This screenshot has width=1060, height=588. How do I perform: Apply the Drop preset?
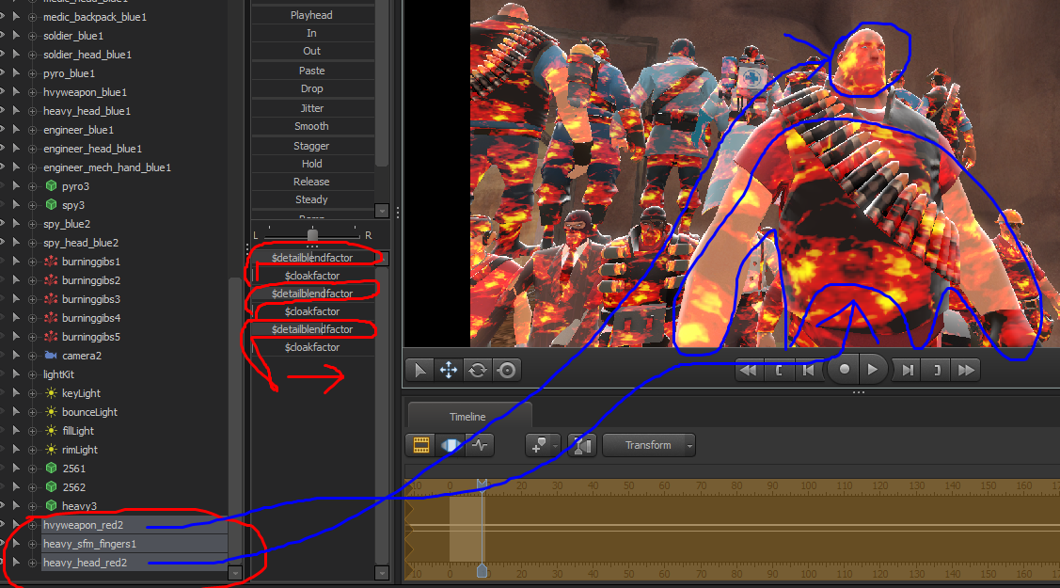(x=311, y=88)
